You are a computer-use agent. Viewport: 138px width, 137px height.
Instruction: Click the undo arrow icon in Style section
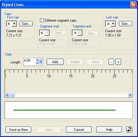coord(128,62)
